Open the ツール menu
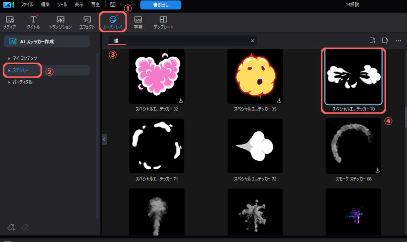407x242 pixels. pyautogui.click(x=62, y=5)
